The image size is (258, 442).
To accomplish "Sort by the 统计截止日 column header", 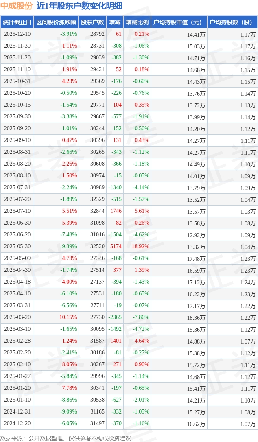I will click(x=17, y=22).
